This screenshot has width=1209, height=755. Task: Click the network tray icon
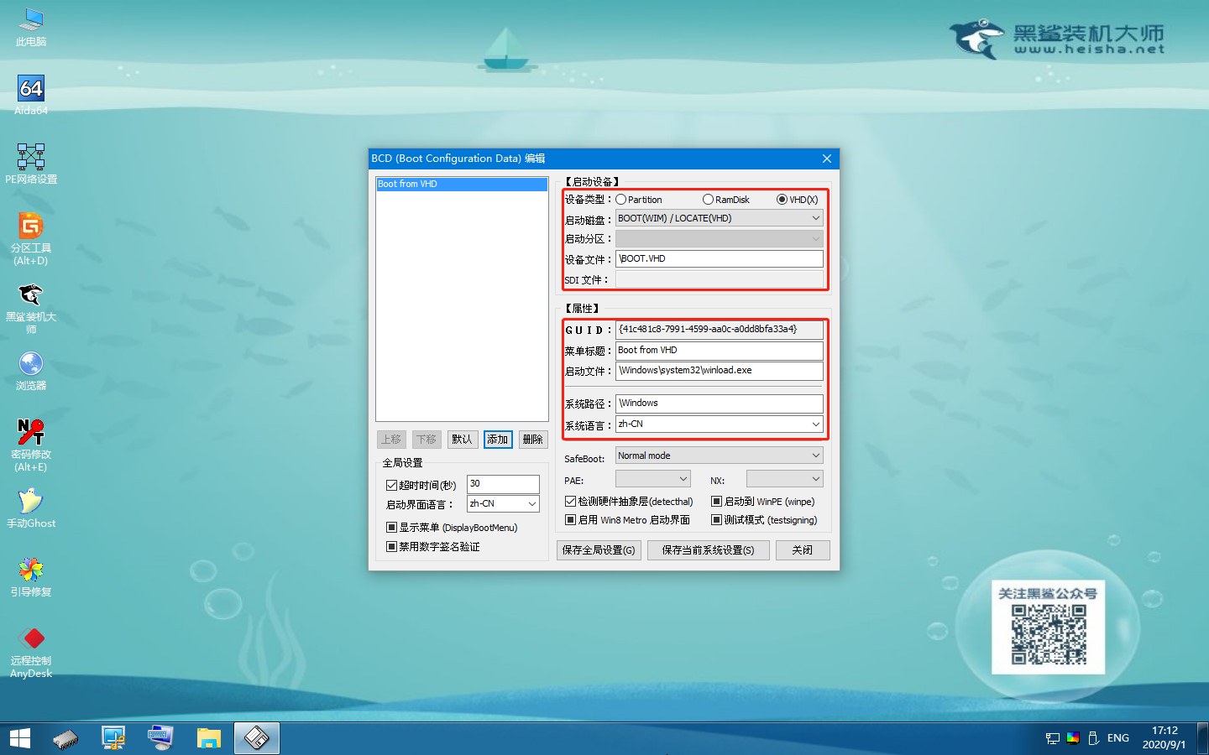[1053, 738]
